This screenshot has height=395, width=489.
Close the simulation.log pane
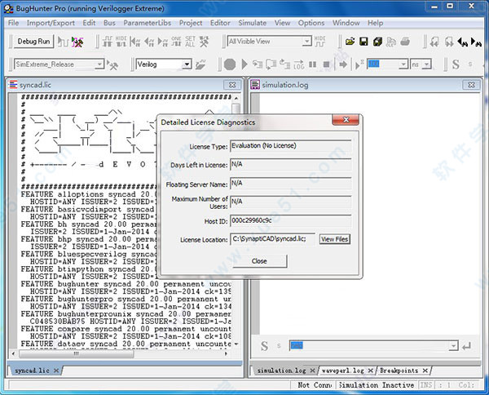click(472, 85)
